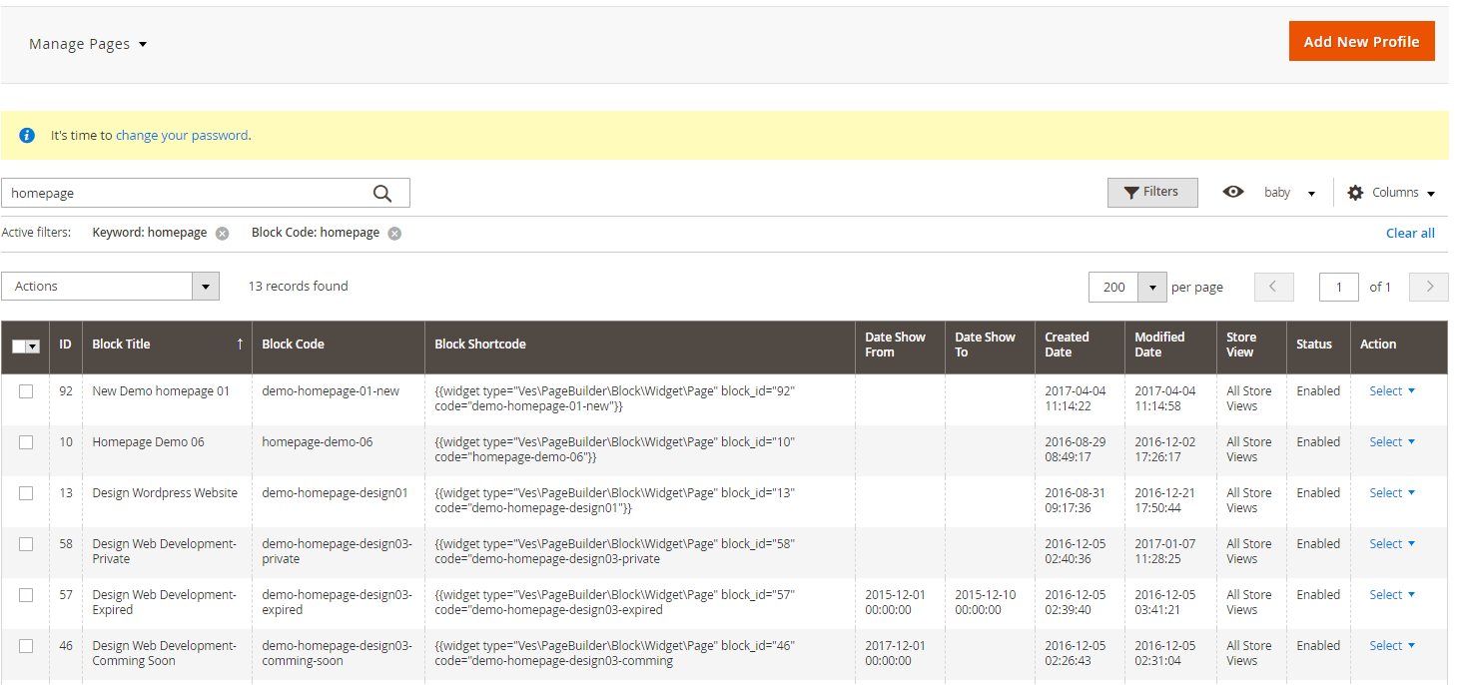Open Columns gear settings
The image size is (1462, 685).
[x=1355, y=193]
